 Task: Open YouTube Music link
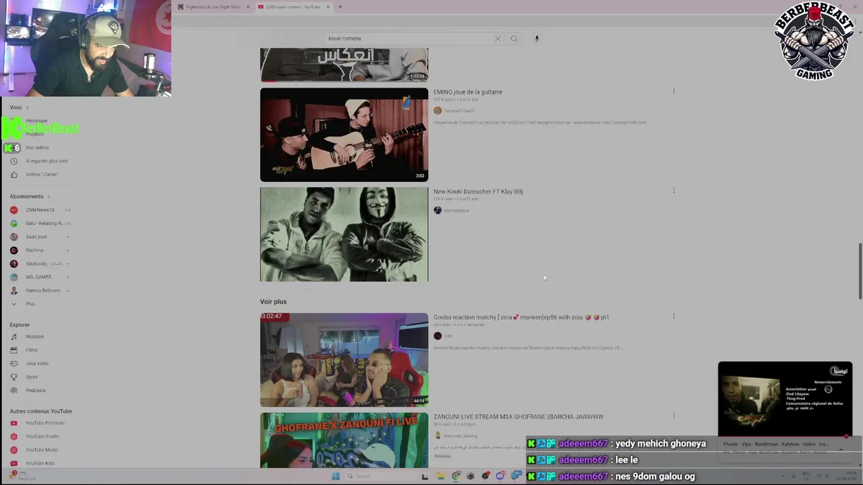click(x=42, y=450)
